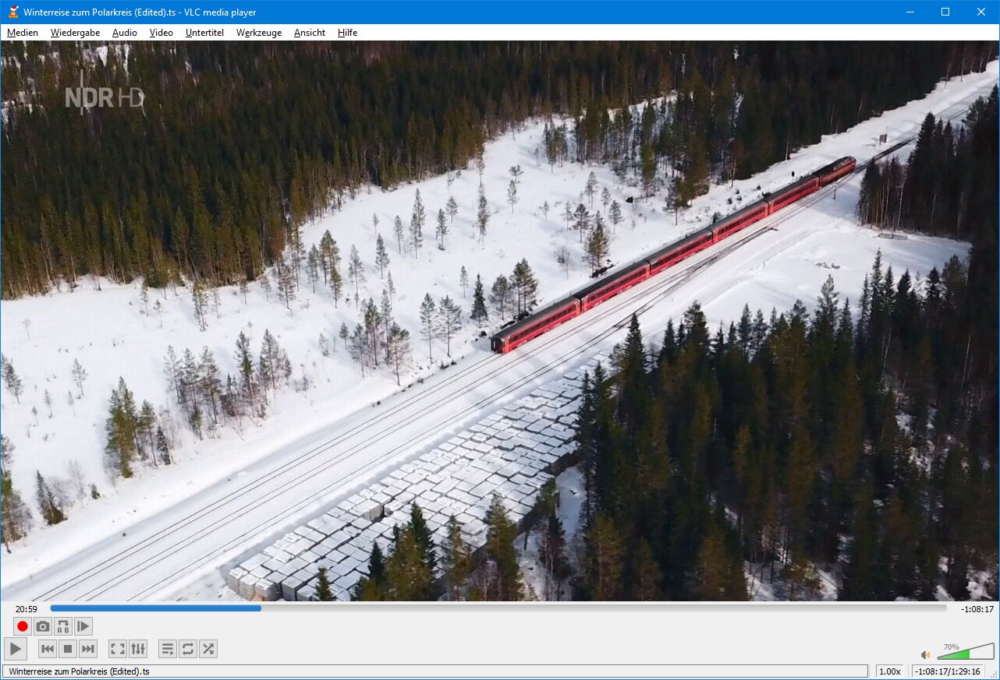Click the frame-by-frame advance button
1000x680 pixels.
click(83, 626)
